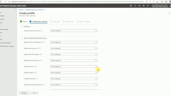
Task: Click info icon beside Disable Family UI
Action: pyautogui.click(x=36, y=66)
